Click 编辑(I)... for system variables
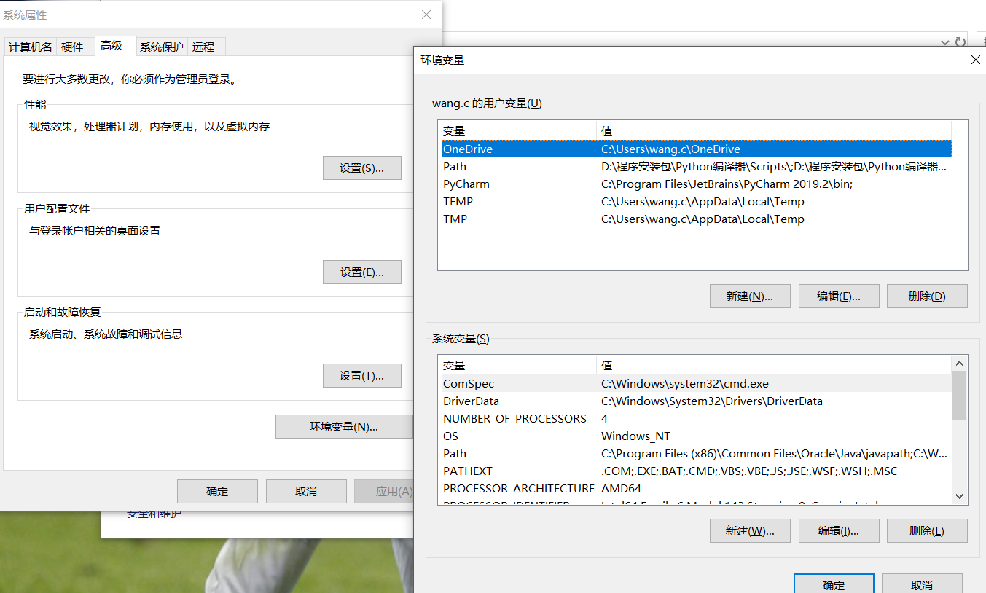Screen dimensions: 986x593 tap(839, 530)
